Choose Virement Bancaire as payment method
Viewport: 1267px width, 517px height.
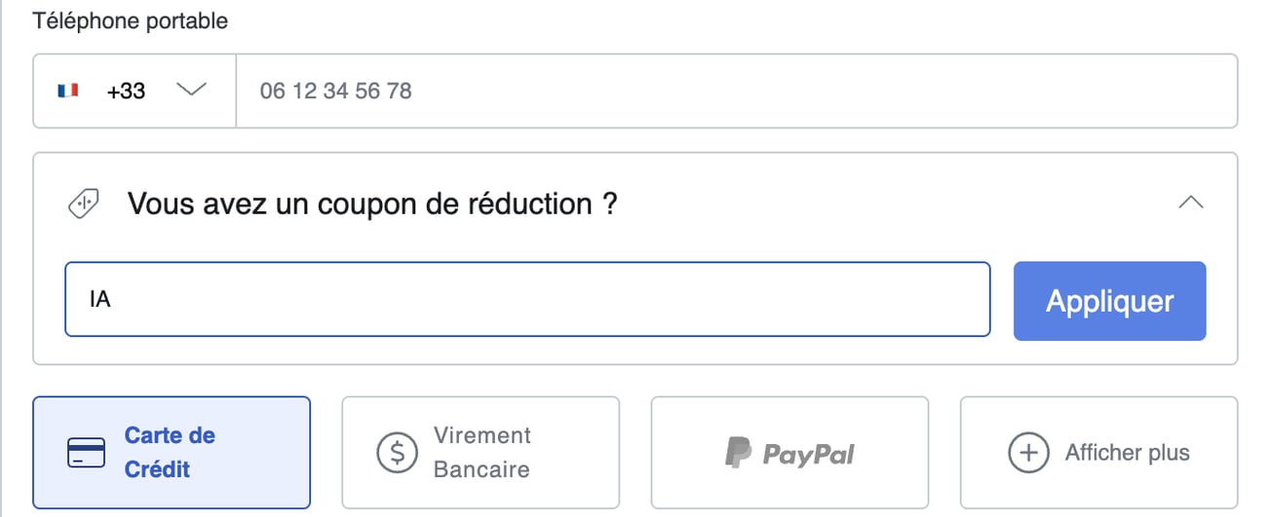pyautogui.click(x=481, y=453)
